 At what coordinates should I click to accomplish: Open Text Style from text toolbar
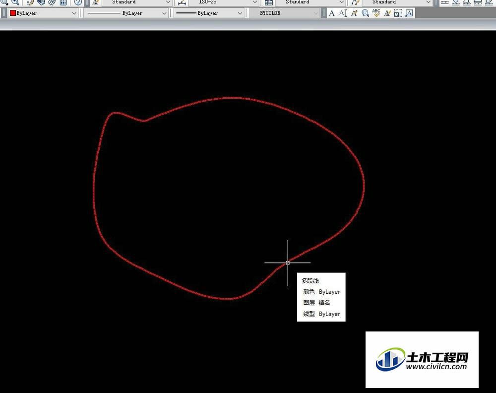coord(387,13)
